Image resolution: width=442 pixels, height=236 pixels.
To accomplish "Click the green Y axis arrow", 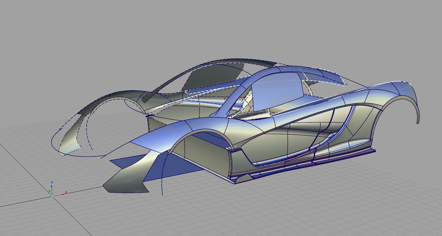I will (50, 194).
